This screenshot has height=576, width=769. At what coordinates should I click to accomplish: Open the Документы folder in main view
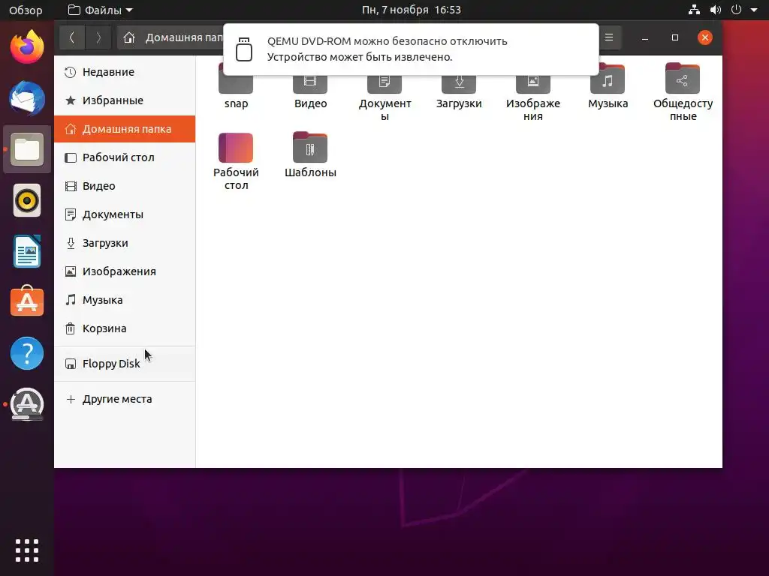click(385, 92)
